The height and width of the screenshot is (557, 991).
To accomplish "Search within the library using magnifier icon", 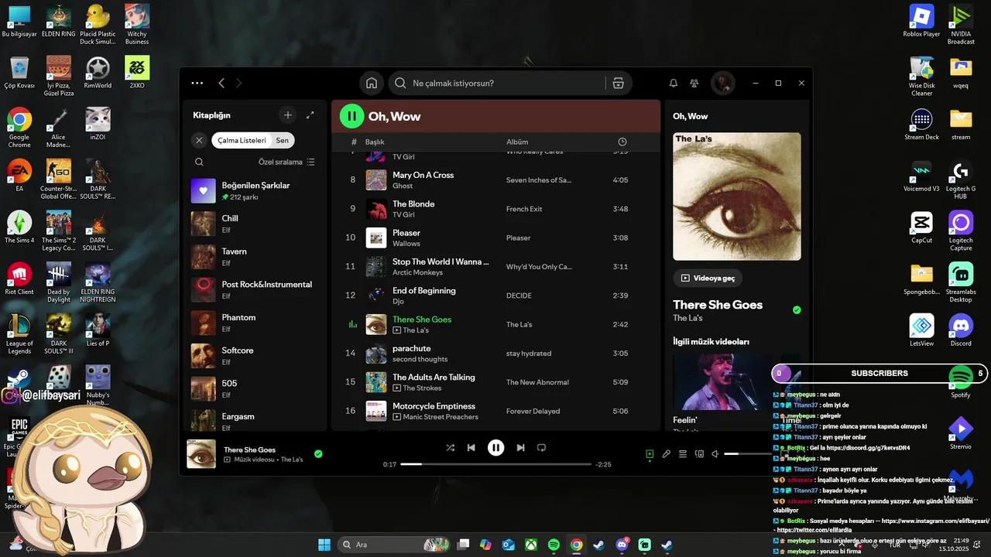I will coord(199,162).
